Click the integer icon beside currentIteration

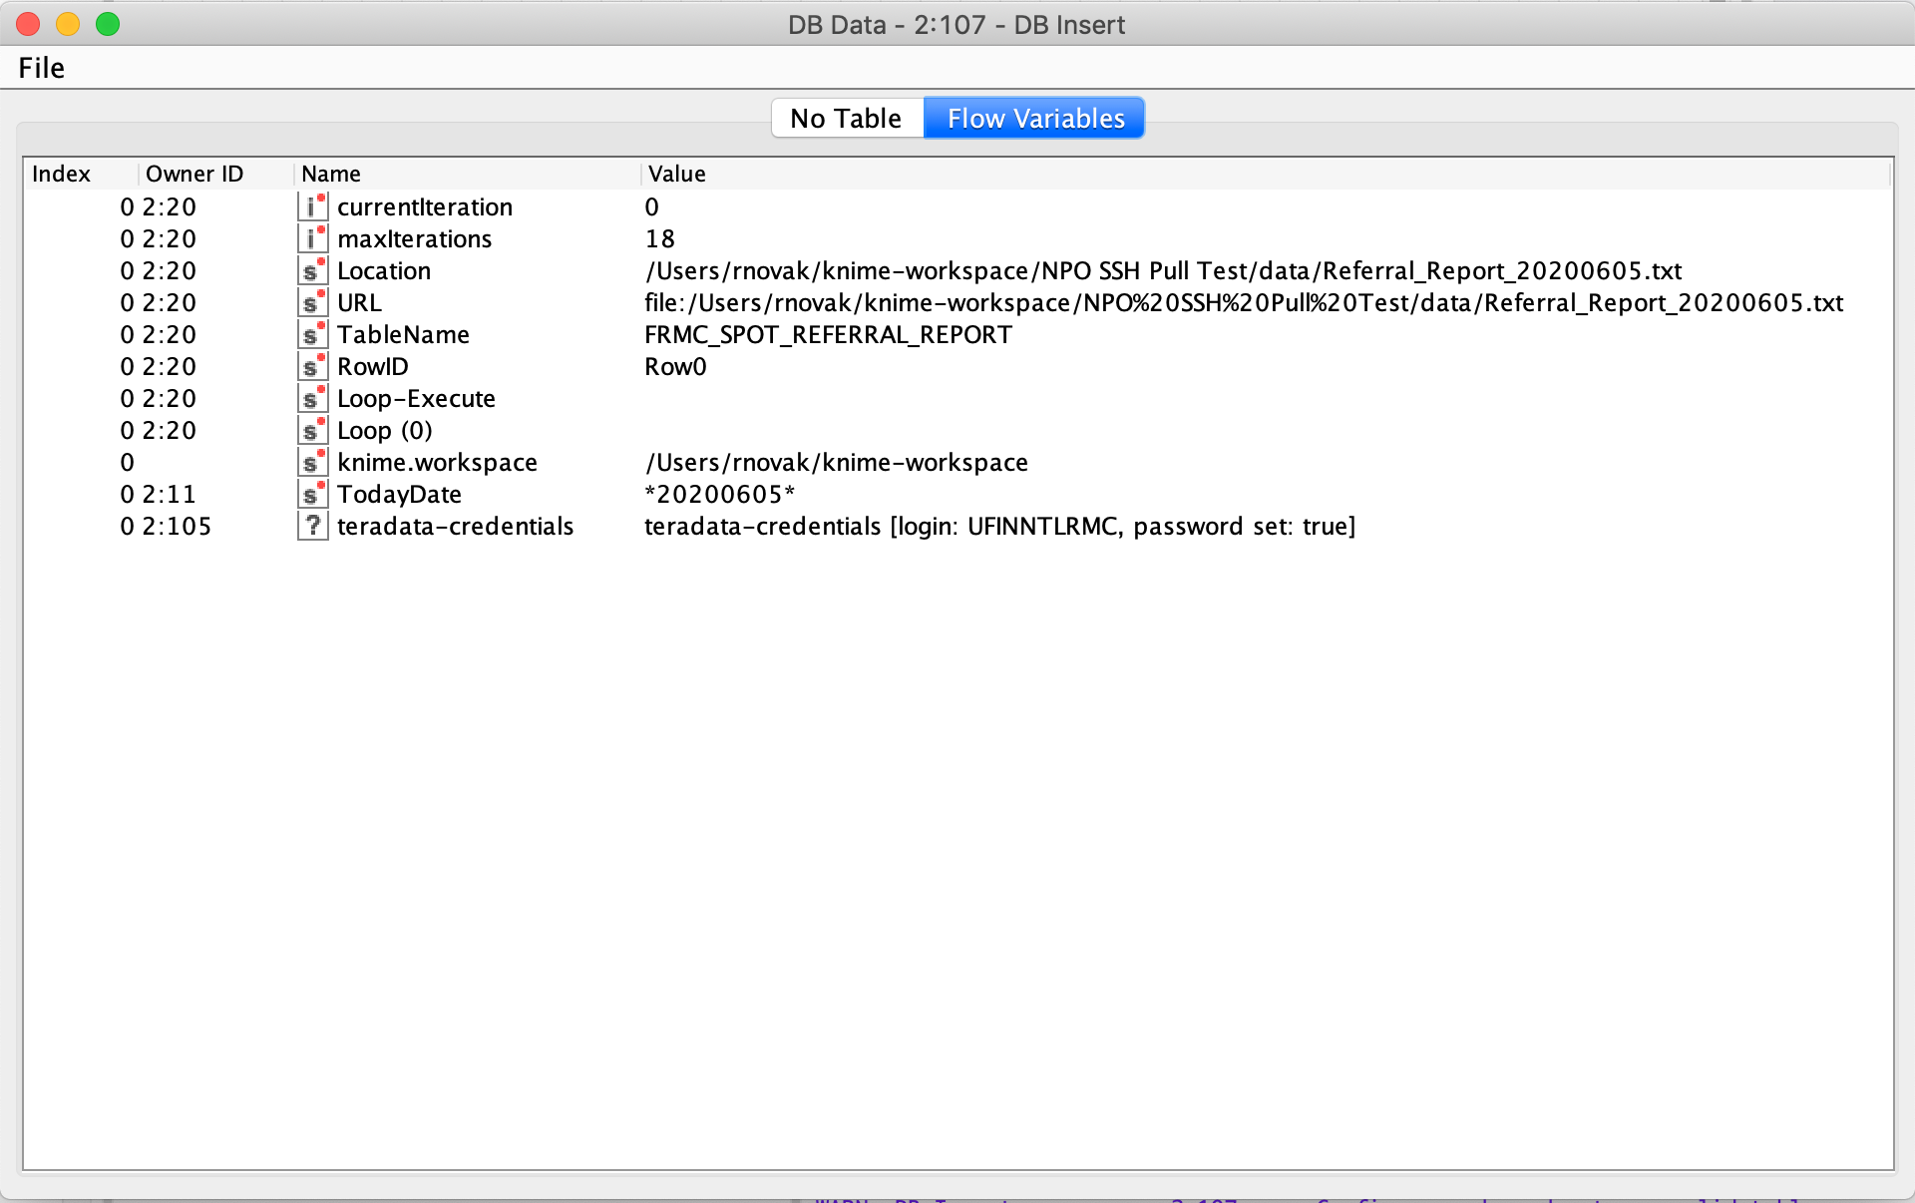click(312, 206)
